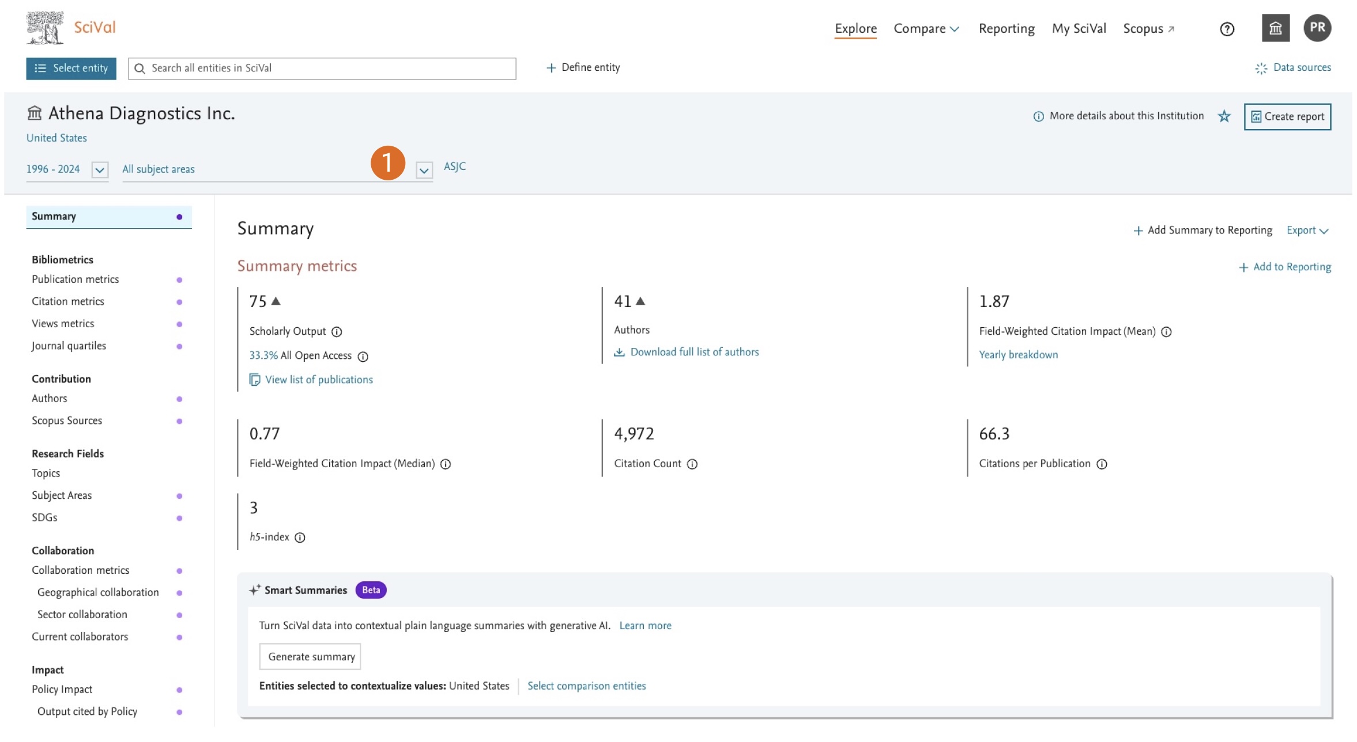
Task: Open the Reporting tab
Action: pos(1007,29)
